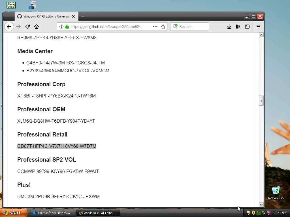Screen dimensions: 290x217
Task: Click the Professional Corp heading
Action: click(x=41, y=84)
